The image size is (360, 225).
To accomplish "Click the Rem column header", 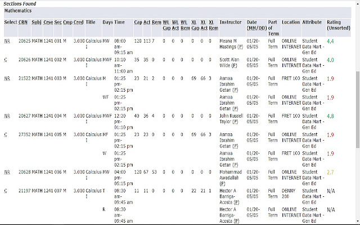I will 156,22.
